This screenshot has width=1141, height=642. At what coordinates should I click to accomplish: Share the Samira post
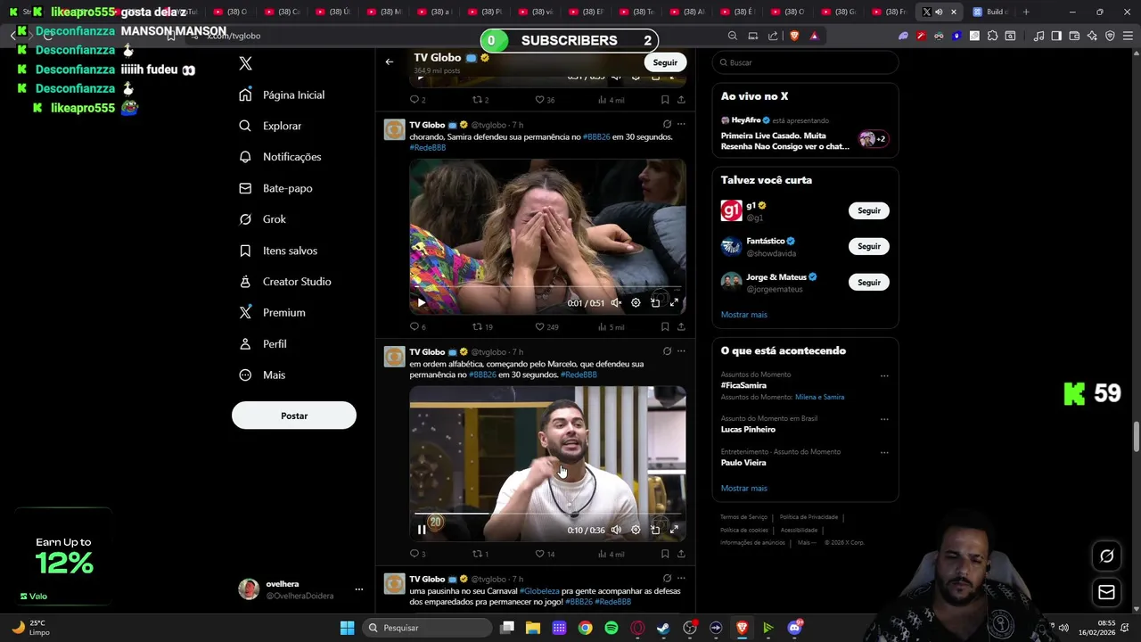[x=681, y=327]
